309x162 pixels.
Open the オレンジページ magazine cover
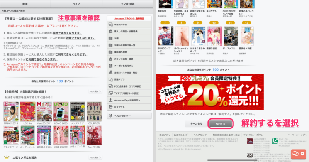pos(11,135)
